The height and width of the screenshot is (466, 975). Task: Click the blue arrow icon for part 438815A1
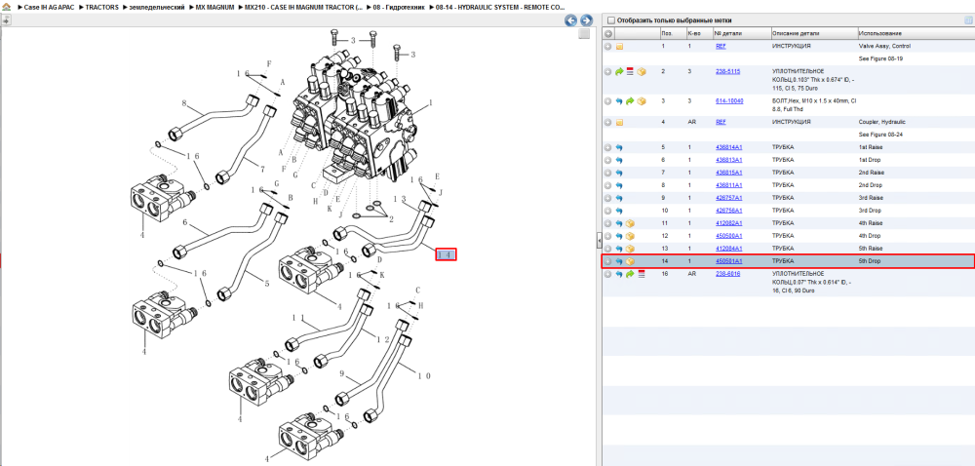pyautogui.click(x=619, y=173)
